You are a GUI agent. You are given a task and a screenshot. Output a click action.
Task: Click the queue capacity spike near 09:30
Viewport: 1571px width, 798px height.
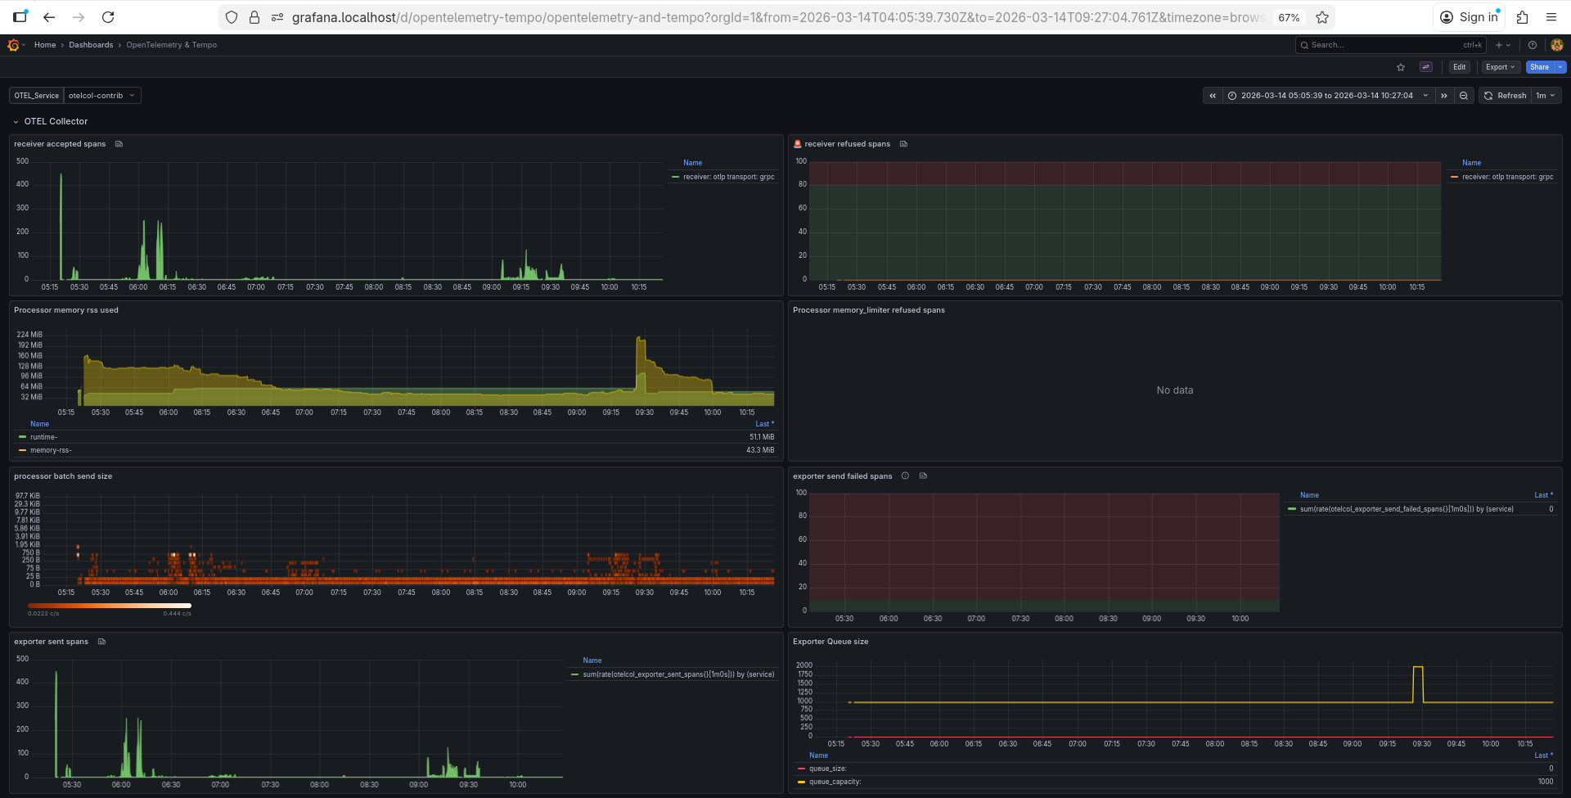[1418, 683]
